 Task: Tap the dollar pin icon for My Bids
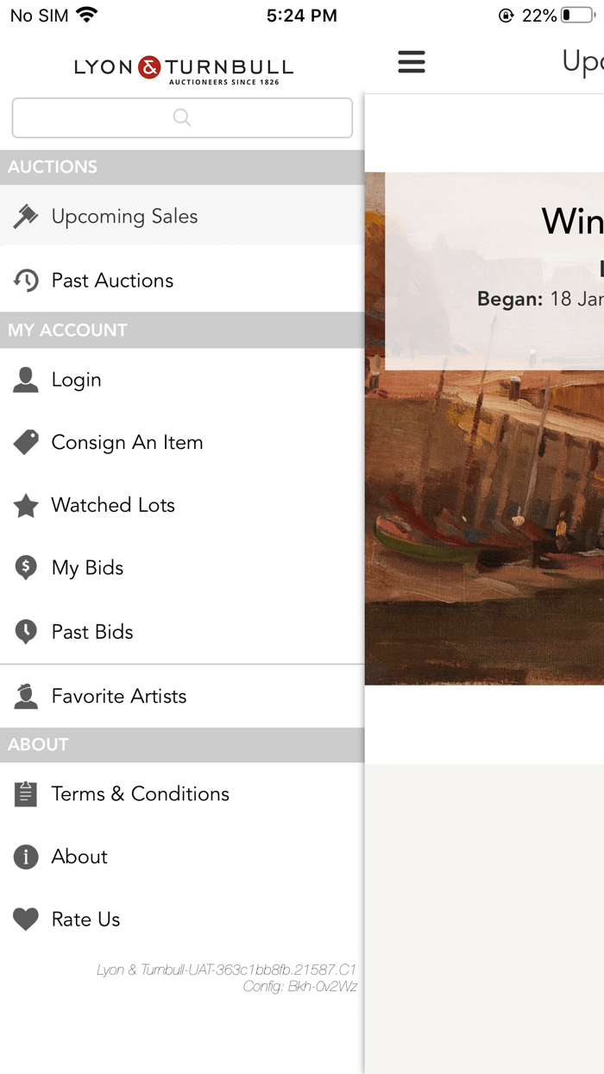26,568
